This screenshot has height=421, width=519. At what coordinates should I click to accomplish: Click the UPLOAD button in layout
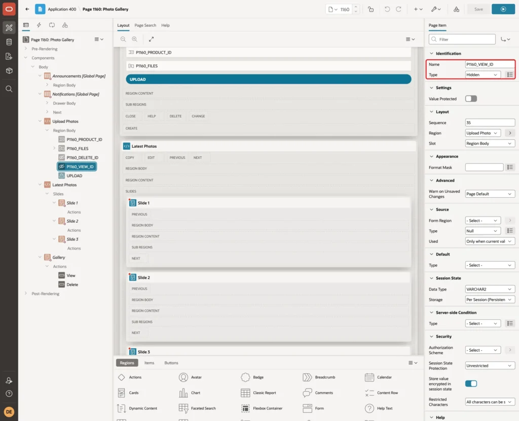point(269,79)
